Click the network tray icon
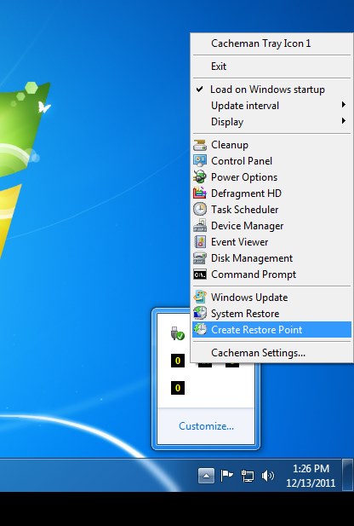The image size is (354, 526). click(x=248, y=476)
